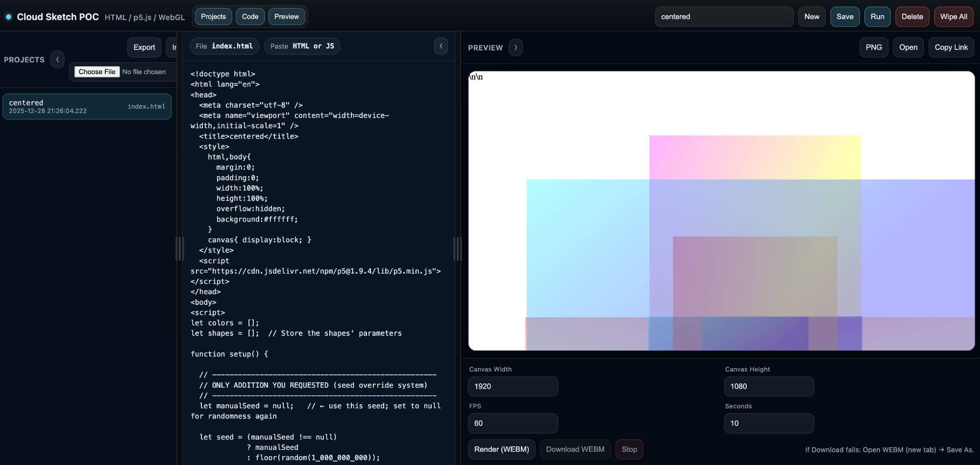This screenshot has height=465, width=980.
Task: Click the Choose File button
Action: point(97,72)
